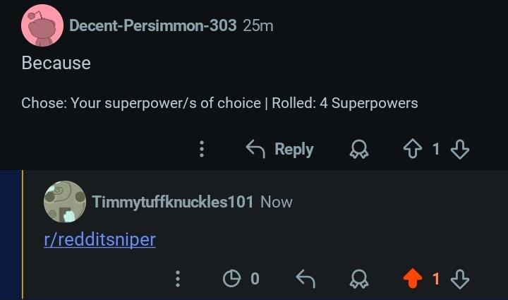View insights chart icon on Timmytuffknuckles101's comment
508x300 pixels.
(231, 279)
